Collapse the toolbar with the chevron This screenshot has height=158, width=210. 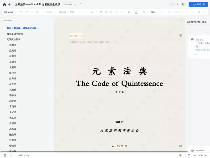tap(204, 12)
